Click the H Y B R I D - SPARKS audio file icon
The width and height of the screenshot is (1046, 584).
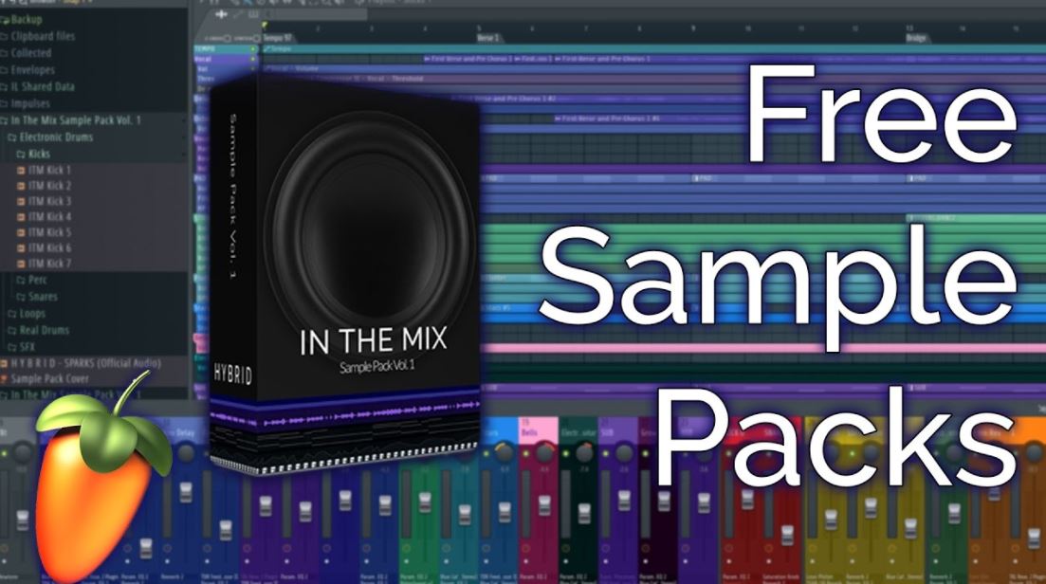coord(4,363)
